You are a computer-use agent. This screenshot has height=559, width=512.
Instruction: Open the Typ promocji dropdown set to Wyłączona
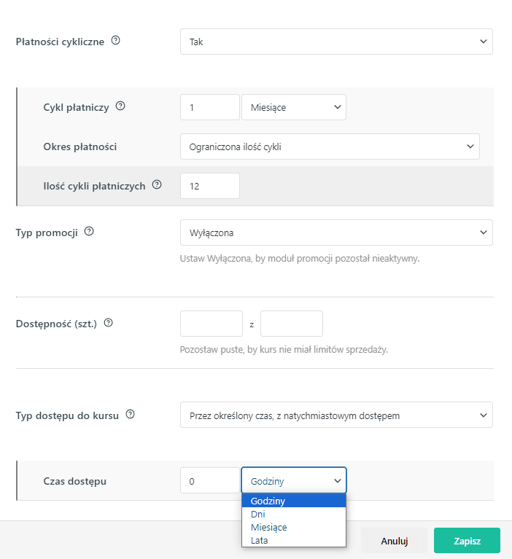[x=336, y=232]
